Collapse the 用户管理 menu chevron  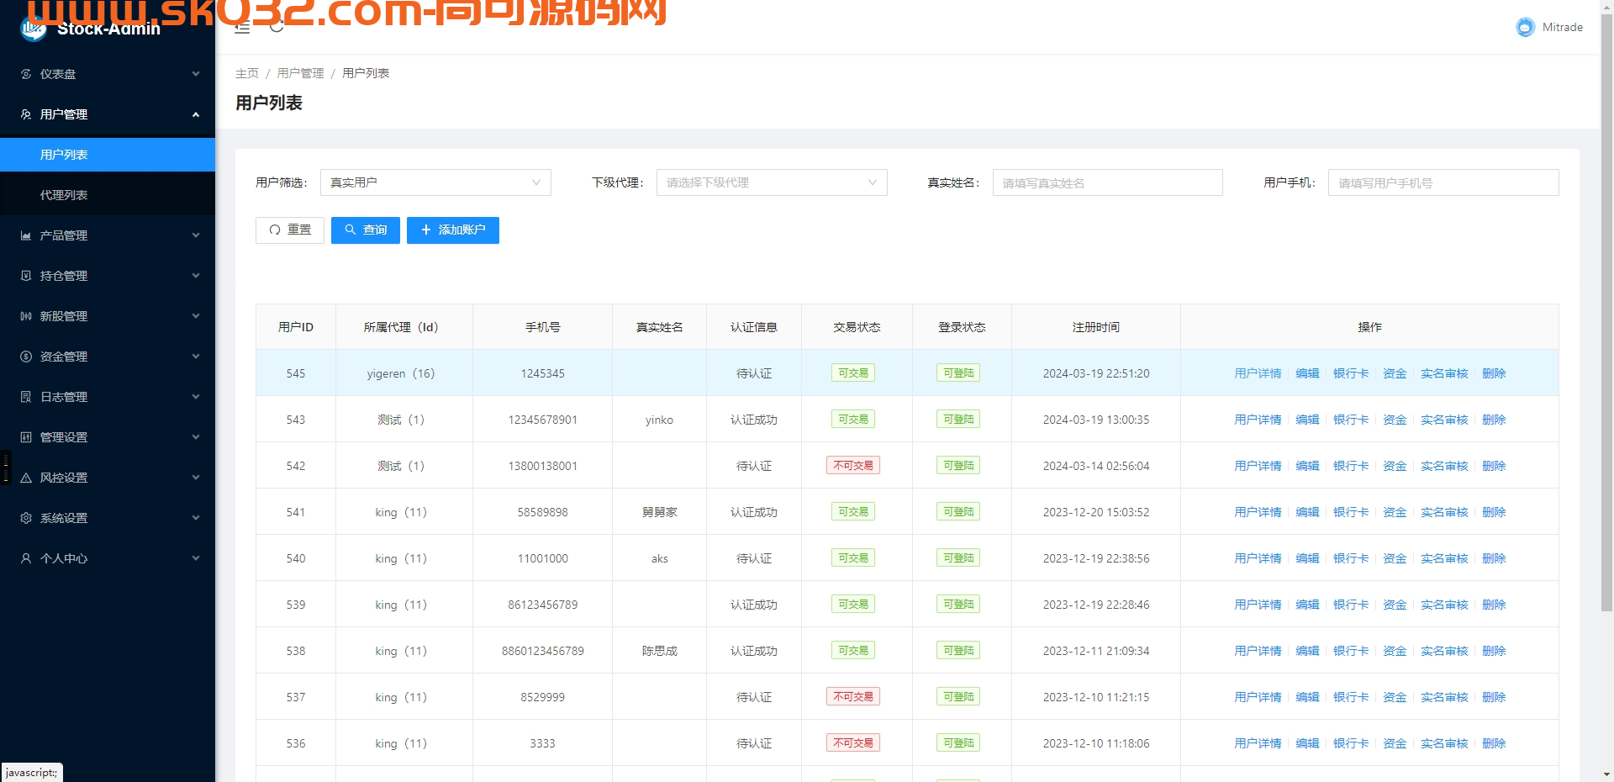tap(196, 114)
